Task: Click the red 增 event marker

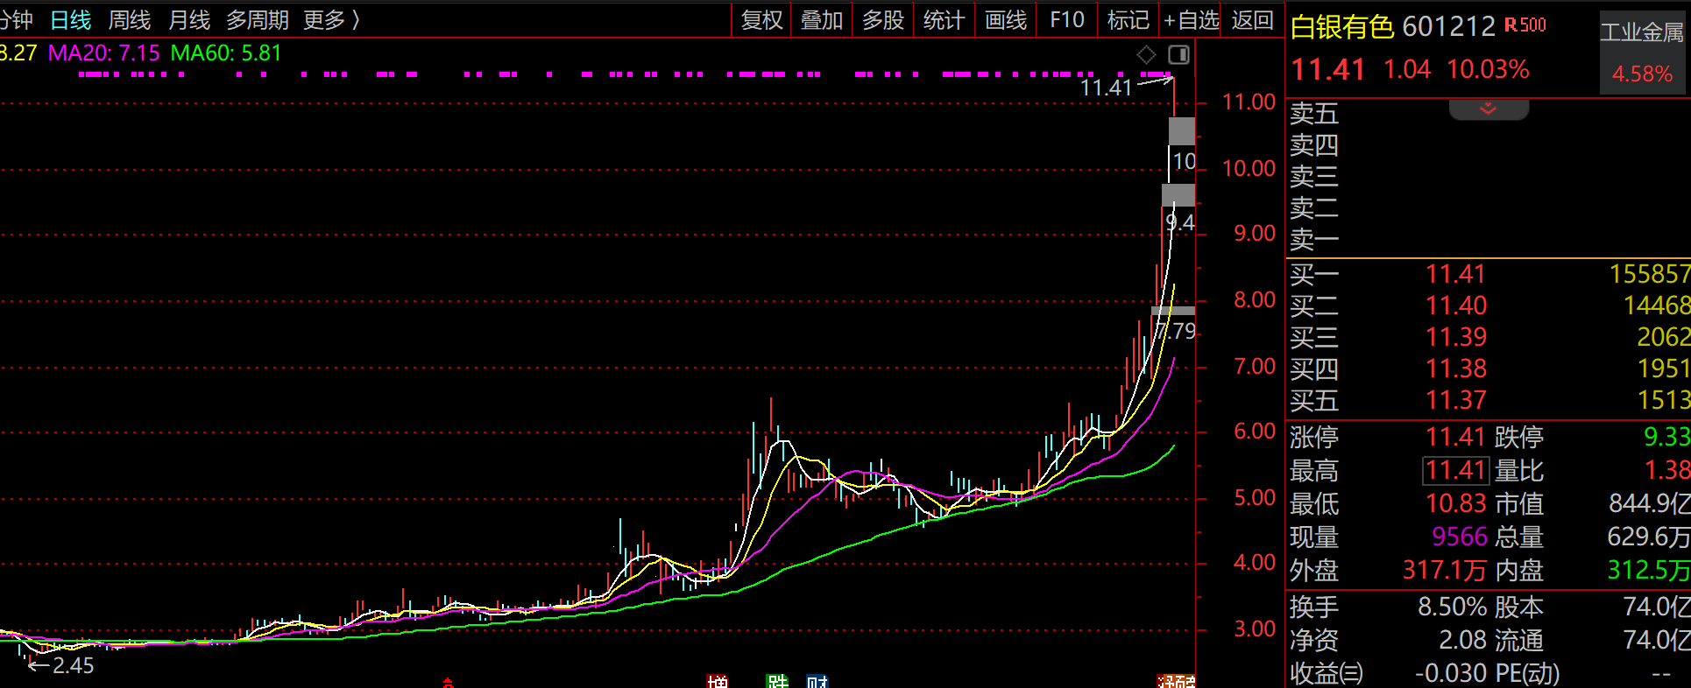Action: click(x=718, y=681)
